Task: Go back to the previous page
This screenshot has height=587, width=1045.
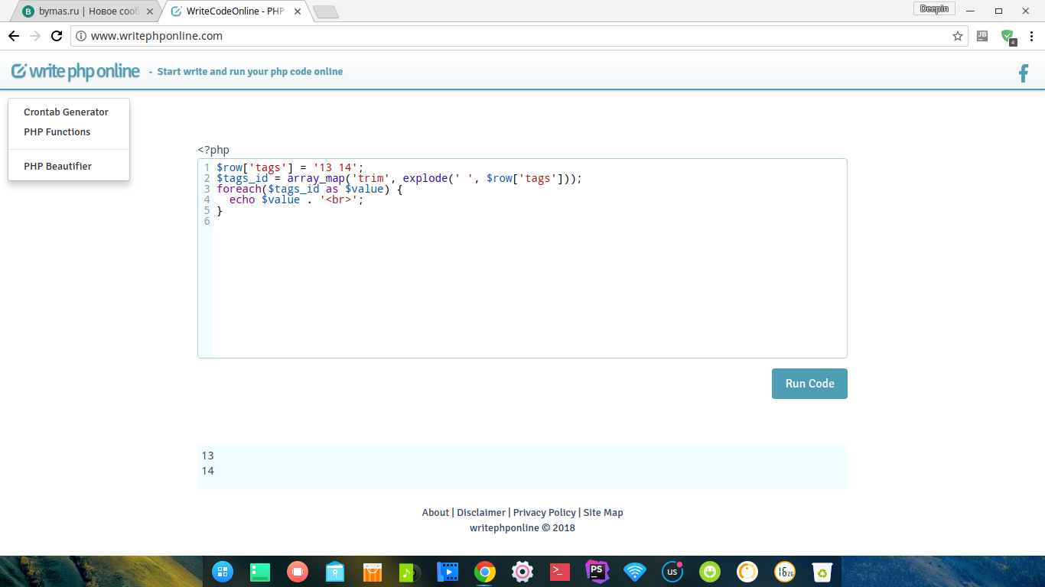Action: pos(14,36)
